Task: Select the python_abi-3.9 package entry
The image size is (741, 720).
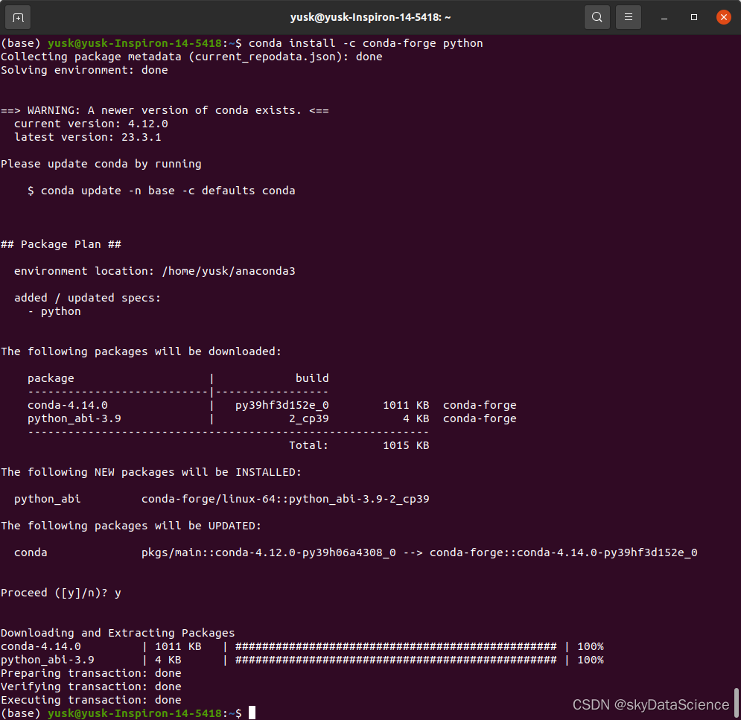Action: [x=72, y=418]
